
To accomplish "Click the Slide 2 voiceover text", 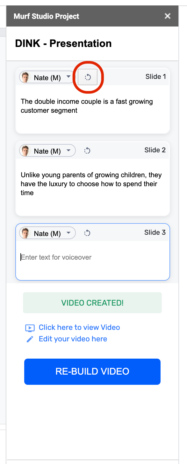I will (91, 184).
